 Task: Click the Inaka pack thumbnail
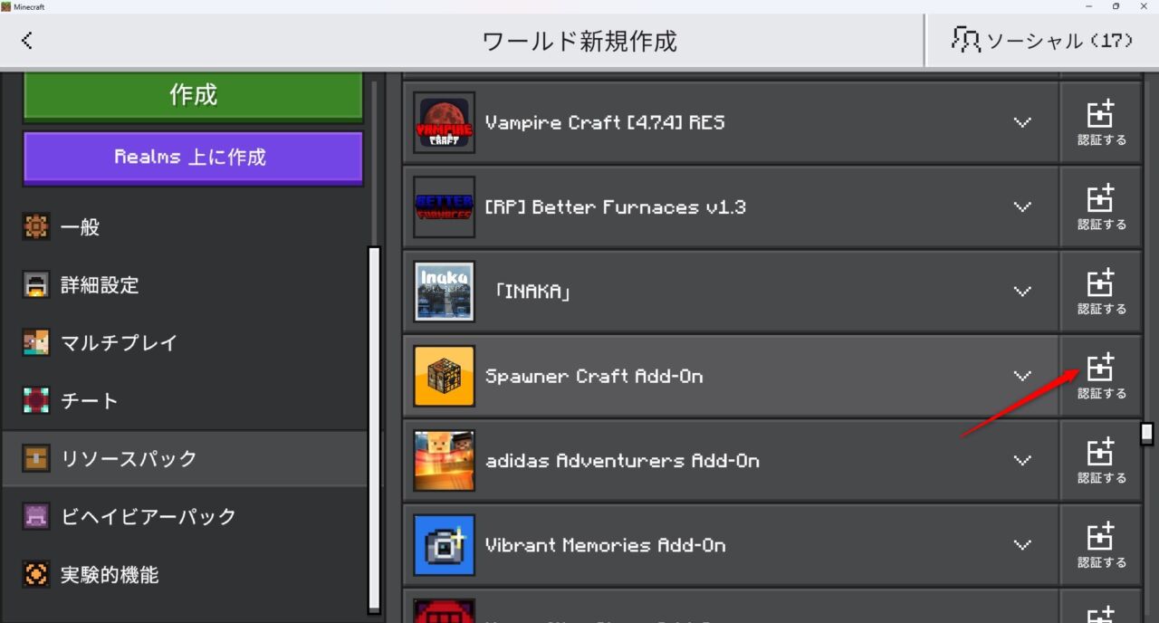pos(444,292)
